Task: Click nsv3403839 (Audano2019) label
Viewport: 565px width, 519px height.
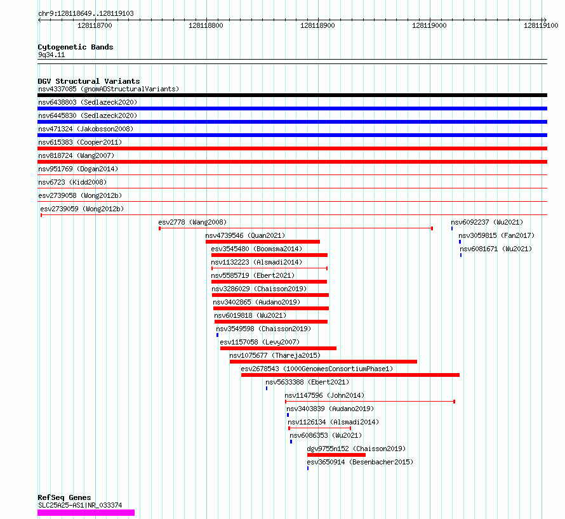Action: [x=330, y=409]
